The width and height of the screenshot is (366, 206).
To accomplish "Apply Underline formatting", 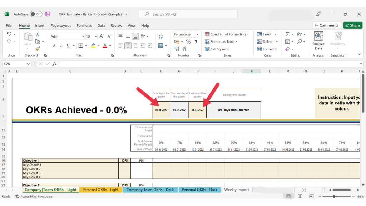I will pyautogui.click(x=68, y=45).
